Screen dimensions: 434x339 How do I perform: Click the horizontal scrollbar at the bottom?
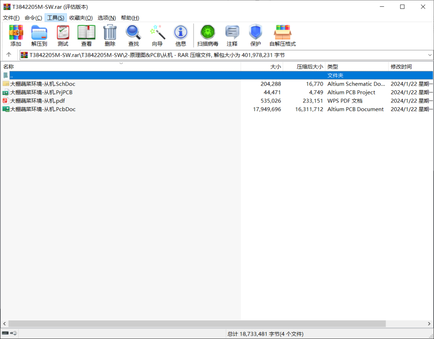click(197, 324)
